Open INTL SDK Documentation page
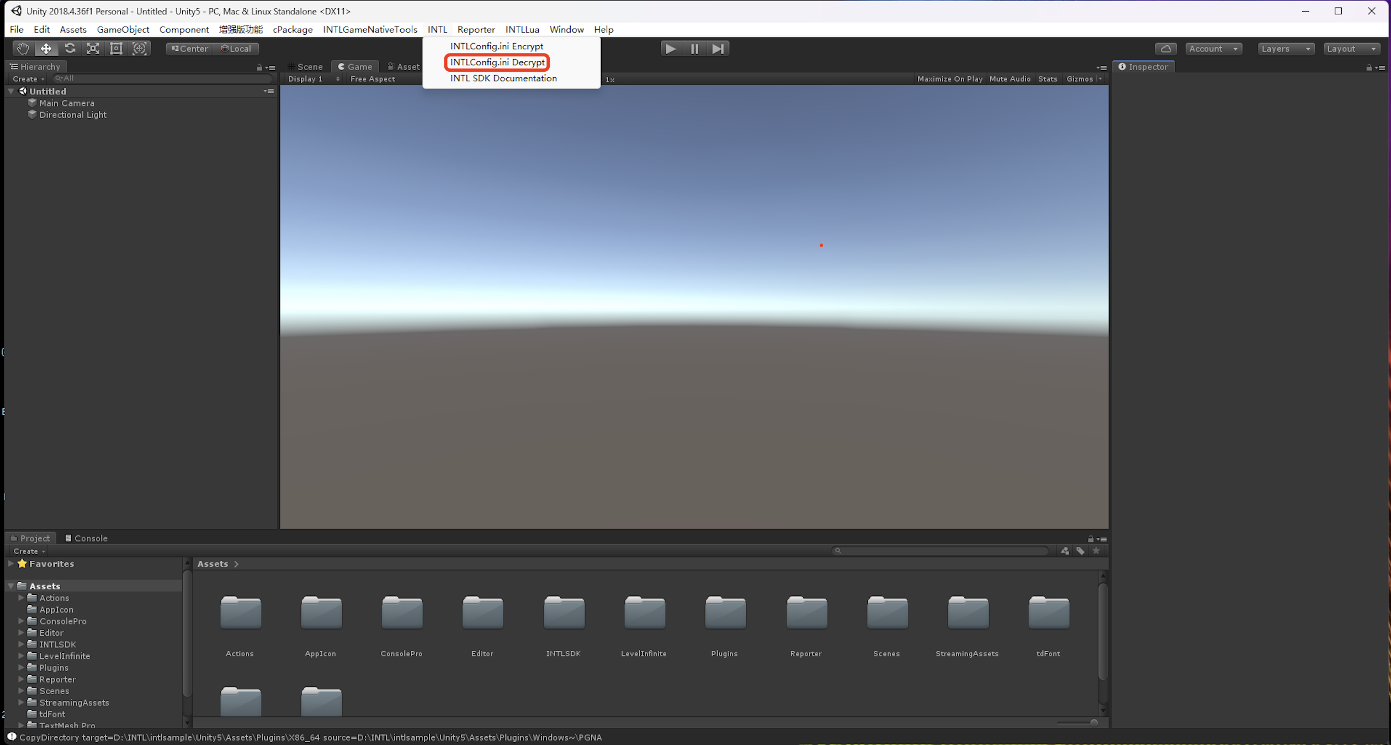 point(503,78)
